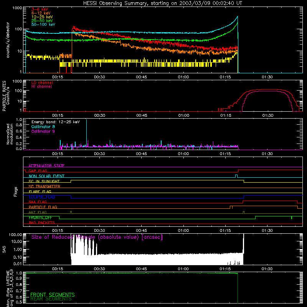Select the NON SOLAR EVENT flag label
The width and height of the screenshot is (307, 307).
pos(46,176)
